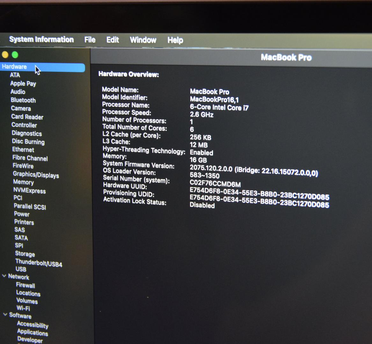The height and width of the screenshot is (344, 372).
Task: Click the Provisioning UDID value
Action: pyautogui.click(x=259, y=201)
